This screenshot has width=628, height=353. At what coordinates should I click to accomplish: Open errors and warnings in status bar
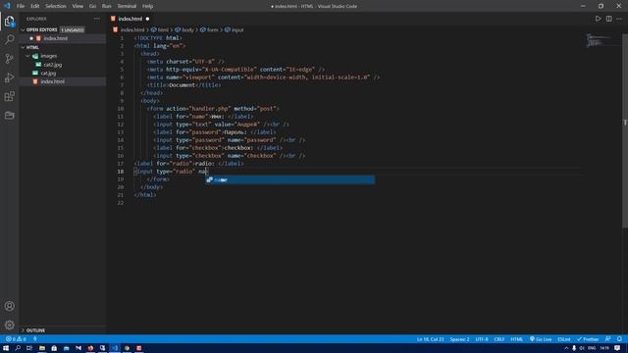point(16,339)
